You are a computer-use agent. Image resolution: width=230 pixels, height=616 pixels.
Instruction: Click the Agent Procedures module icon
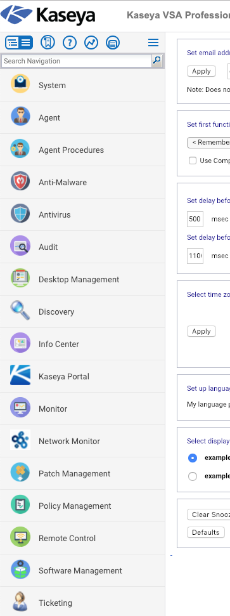(20, 148)
